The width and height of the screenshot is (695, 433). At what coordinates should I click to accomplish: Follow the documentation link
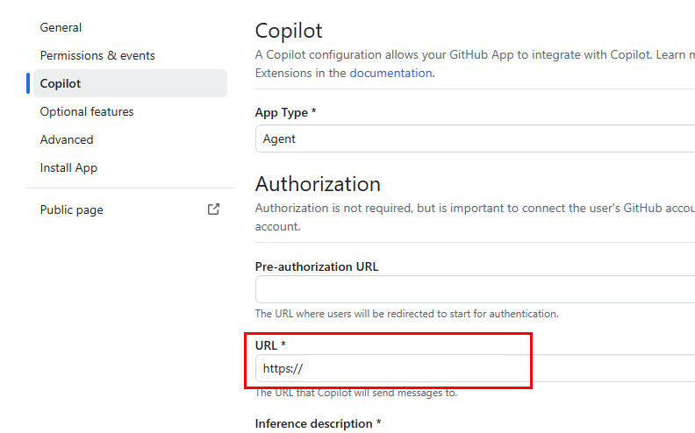coord(390,73)
